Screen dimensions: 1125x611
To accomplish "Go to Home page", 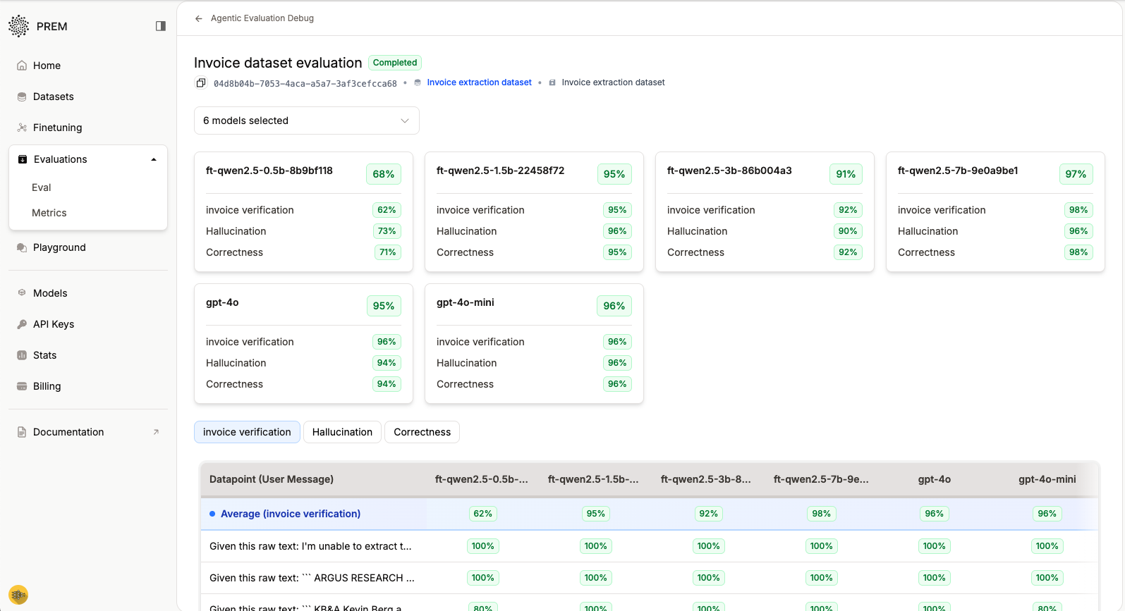I will coord(47,66).
